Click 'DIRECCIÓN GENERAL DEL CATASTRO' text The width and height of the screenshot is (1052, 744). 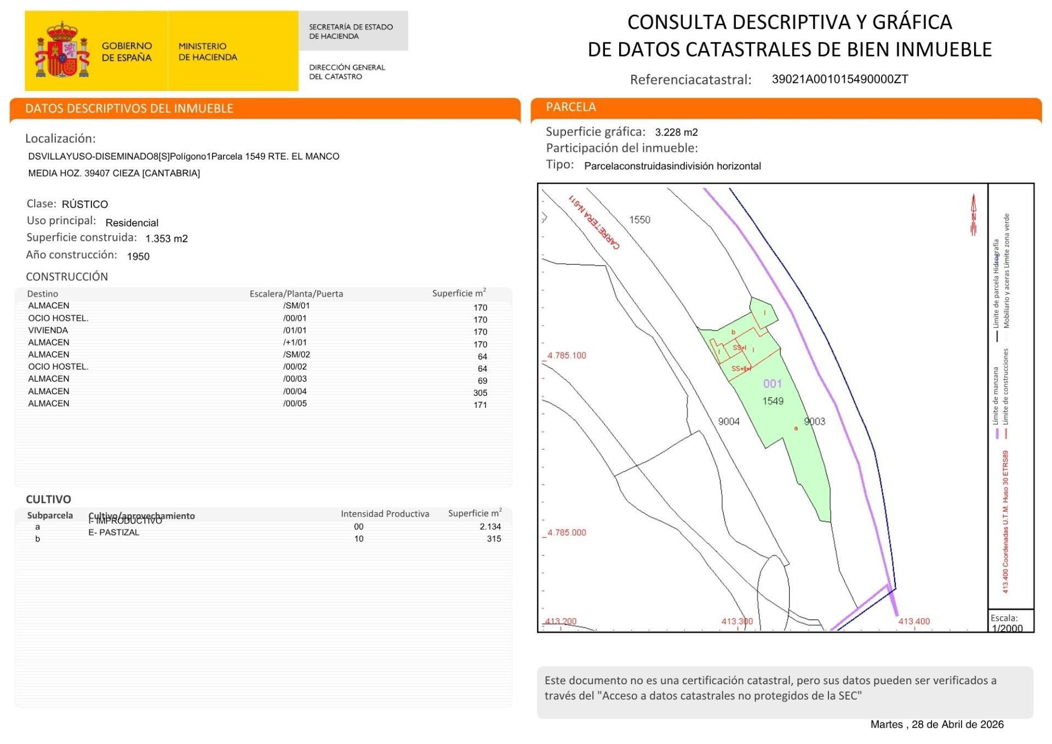347,72
